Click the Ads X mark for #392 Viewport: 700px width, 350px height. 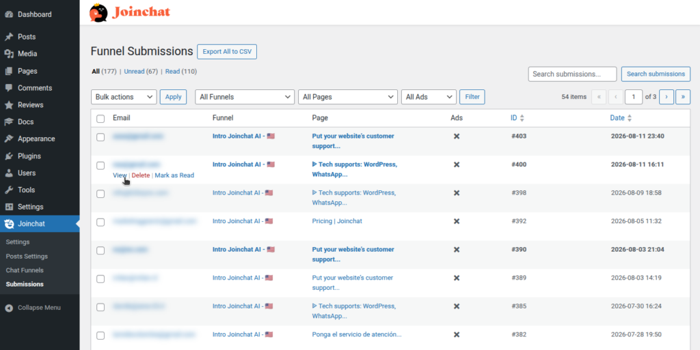click(456, 221)
